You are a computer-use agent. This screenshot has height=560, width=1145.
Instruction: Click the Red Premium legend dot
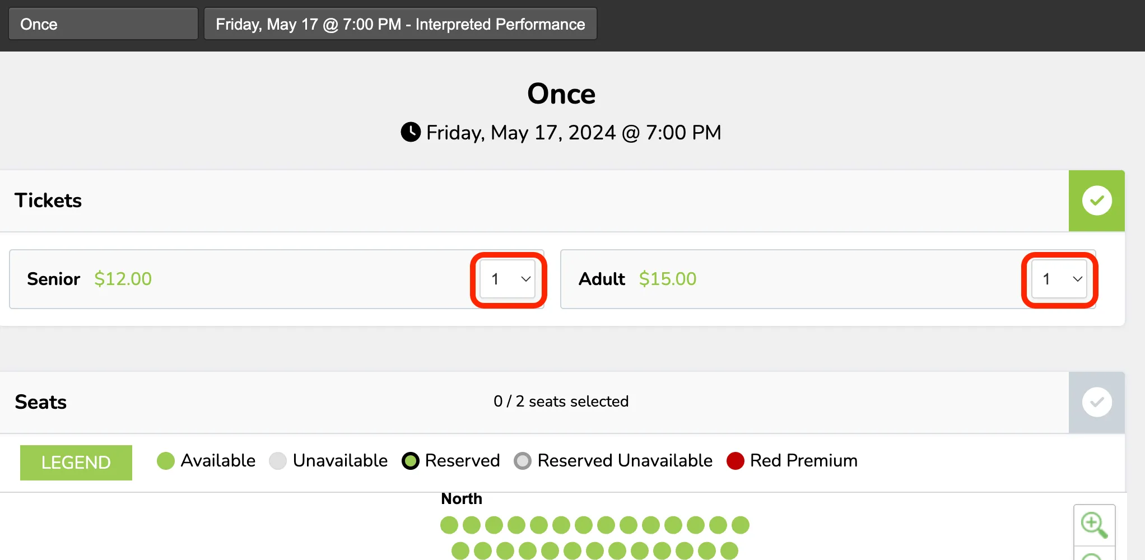(735, 461)
